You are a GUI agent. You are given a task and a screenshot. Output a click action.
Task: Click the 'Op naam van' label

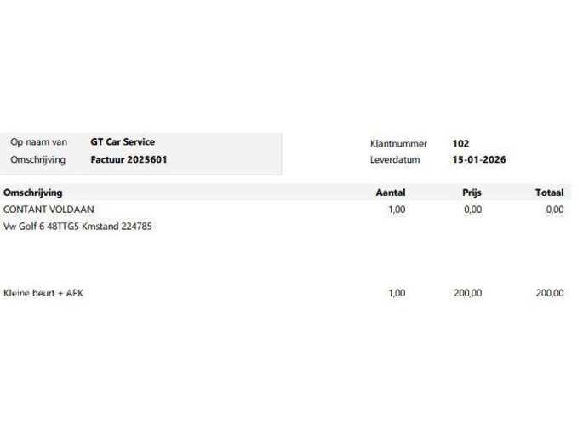(38, 142)
